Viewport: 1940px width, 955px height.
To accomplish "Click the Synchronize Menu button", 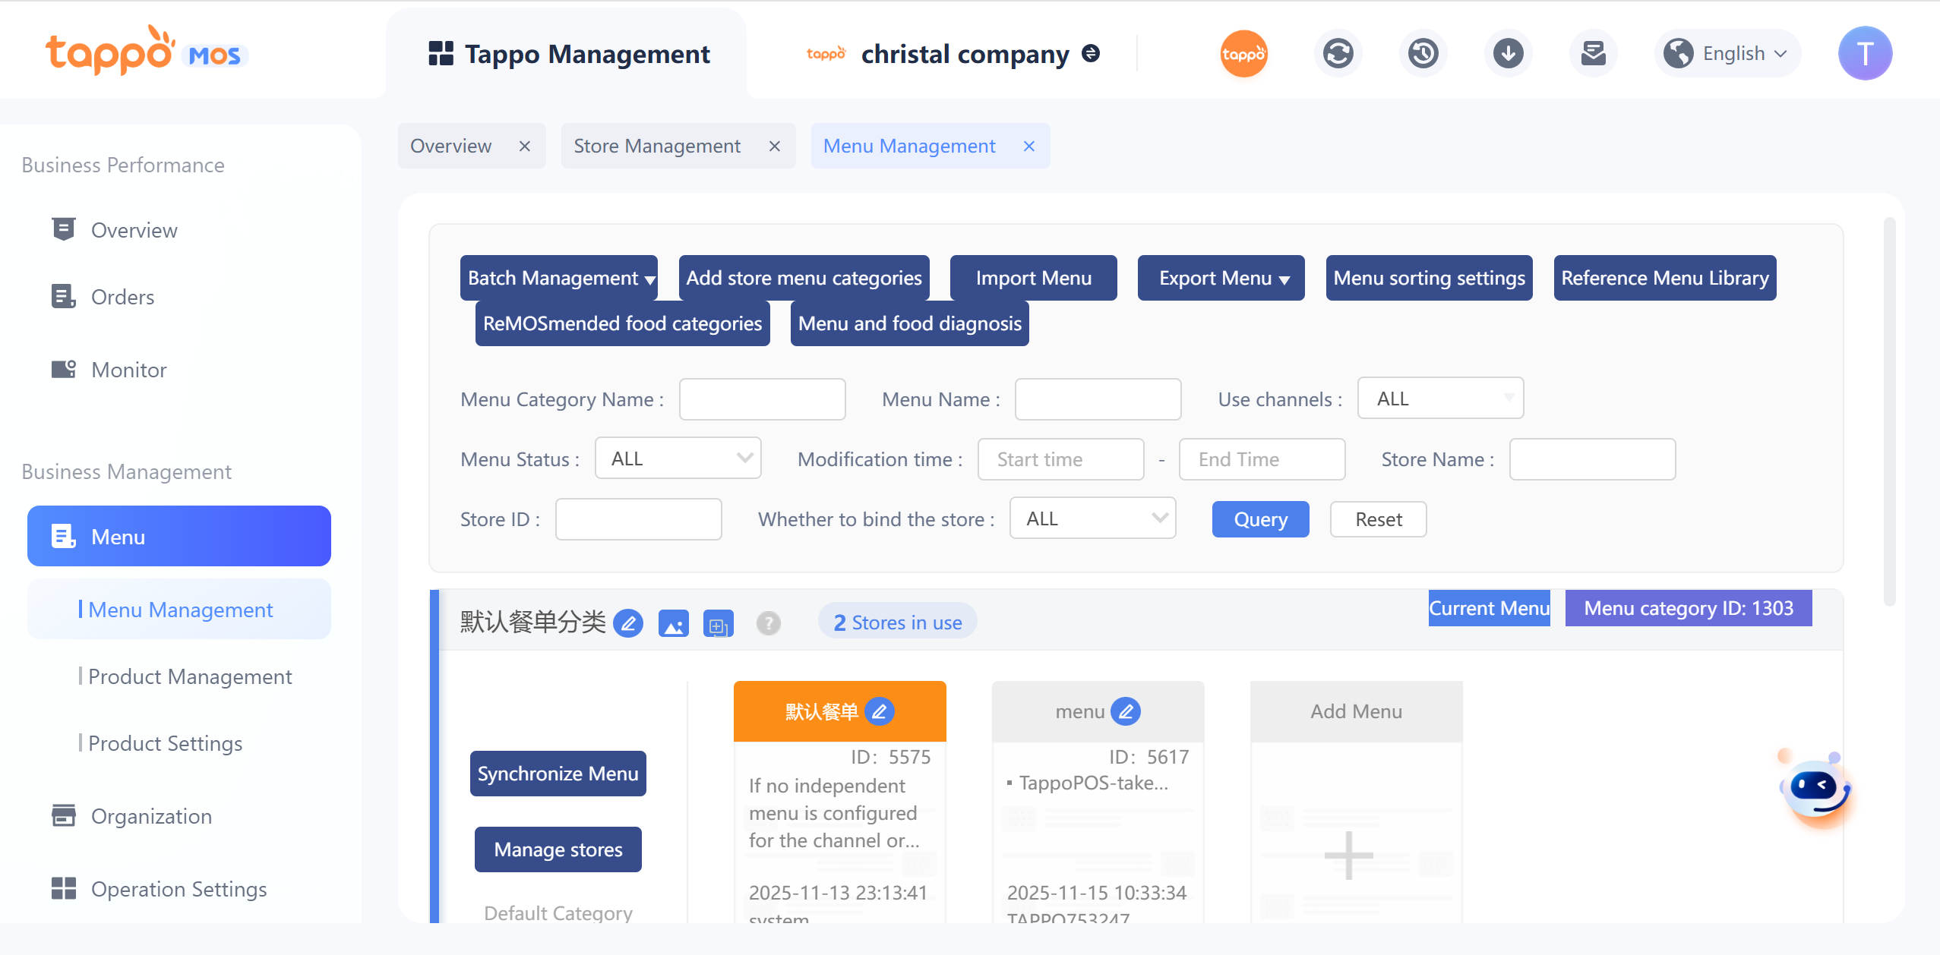I will pyautogui.click(x=558, y=774).
